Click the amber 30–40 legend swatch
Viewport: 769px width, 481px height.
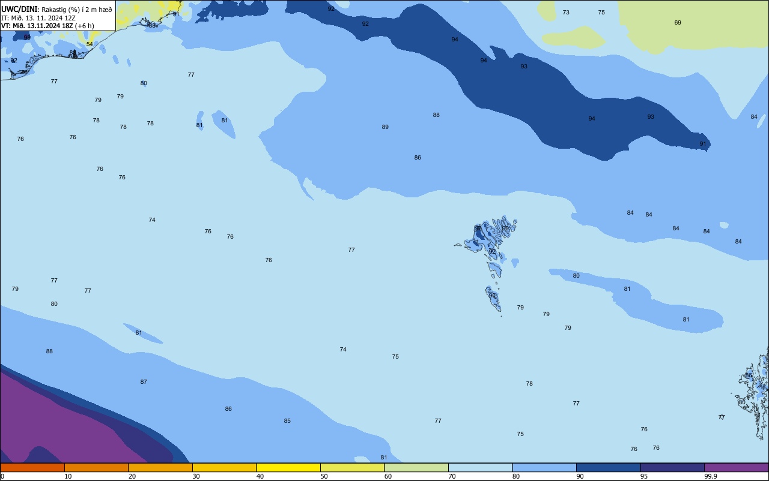pyautogui.click(x=224, y=467)
